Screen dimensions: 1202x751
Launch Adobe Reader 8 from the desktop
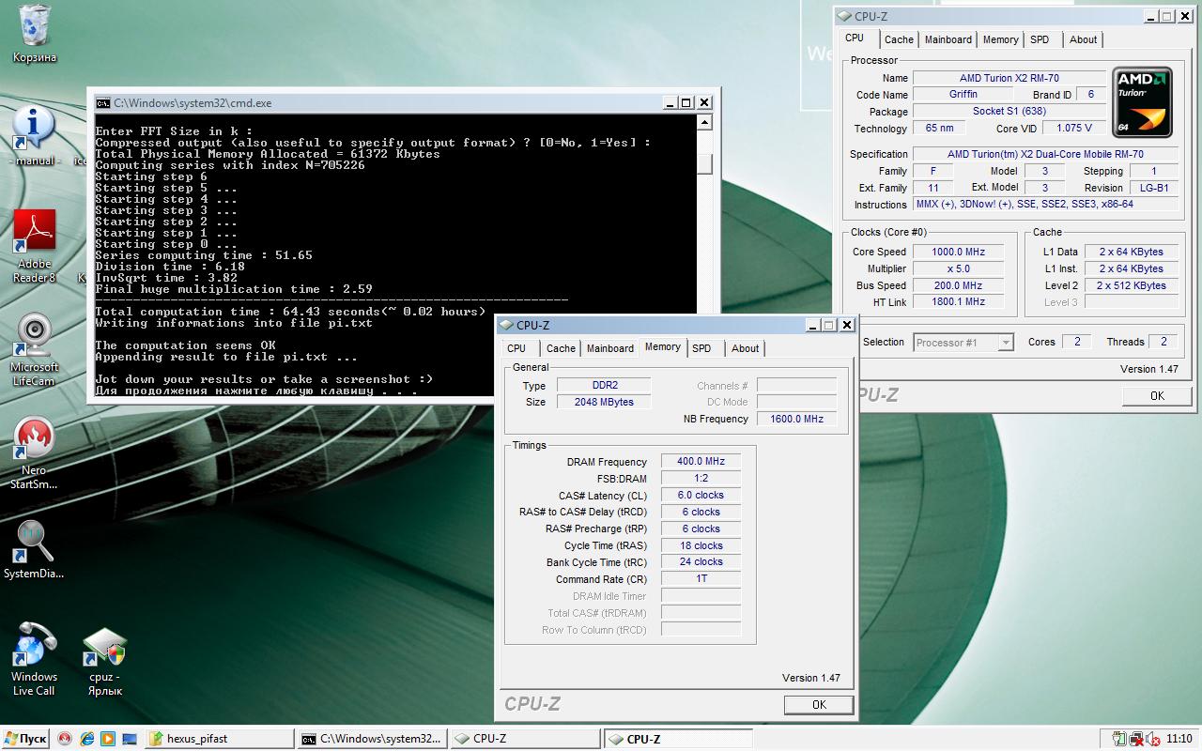35,246
